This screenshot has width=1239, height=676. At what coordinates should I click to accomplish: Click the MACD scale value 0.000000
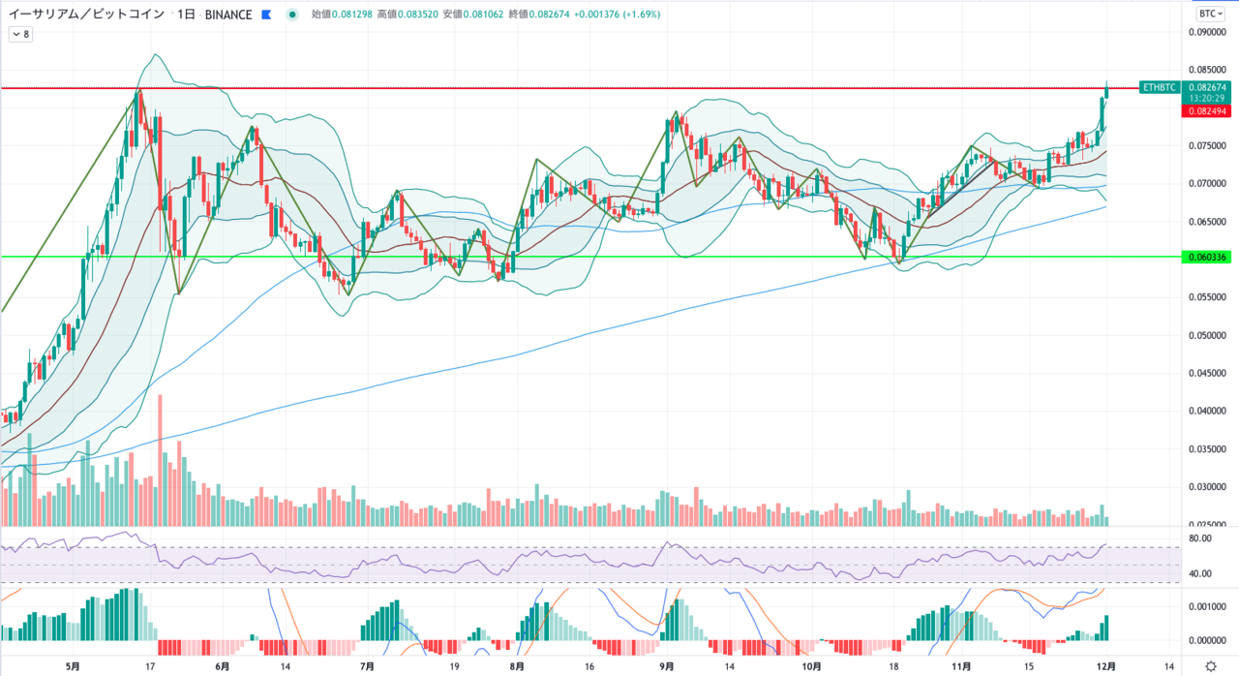click(1206, 640)
